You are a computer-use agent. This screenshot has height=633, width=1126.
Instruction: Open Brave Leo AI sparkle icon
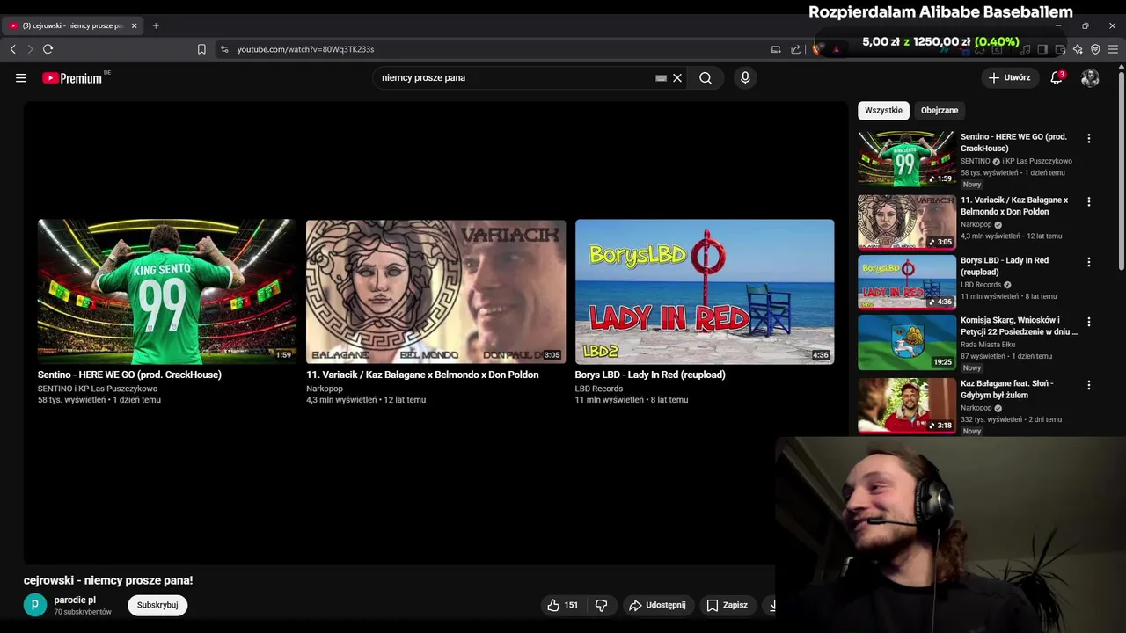coord(1078,49)
